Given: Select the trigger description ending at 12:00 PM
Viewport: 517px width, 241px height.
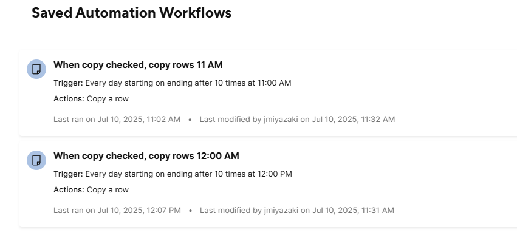Looking at the screenshot, I should 188,174.
